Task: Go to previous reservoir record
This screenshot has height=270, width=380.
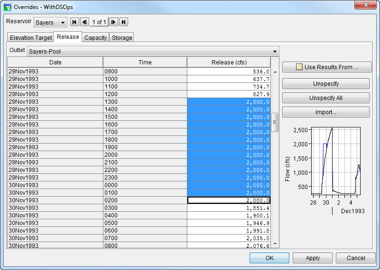Action: click(x=84, y=22)
